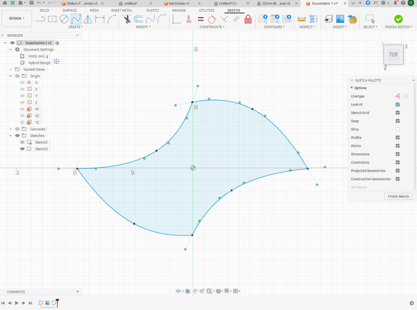Screen dimensions: 417x310
Task: Toggle the Sketch Grid checkbox
Action: coord(398,113)
